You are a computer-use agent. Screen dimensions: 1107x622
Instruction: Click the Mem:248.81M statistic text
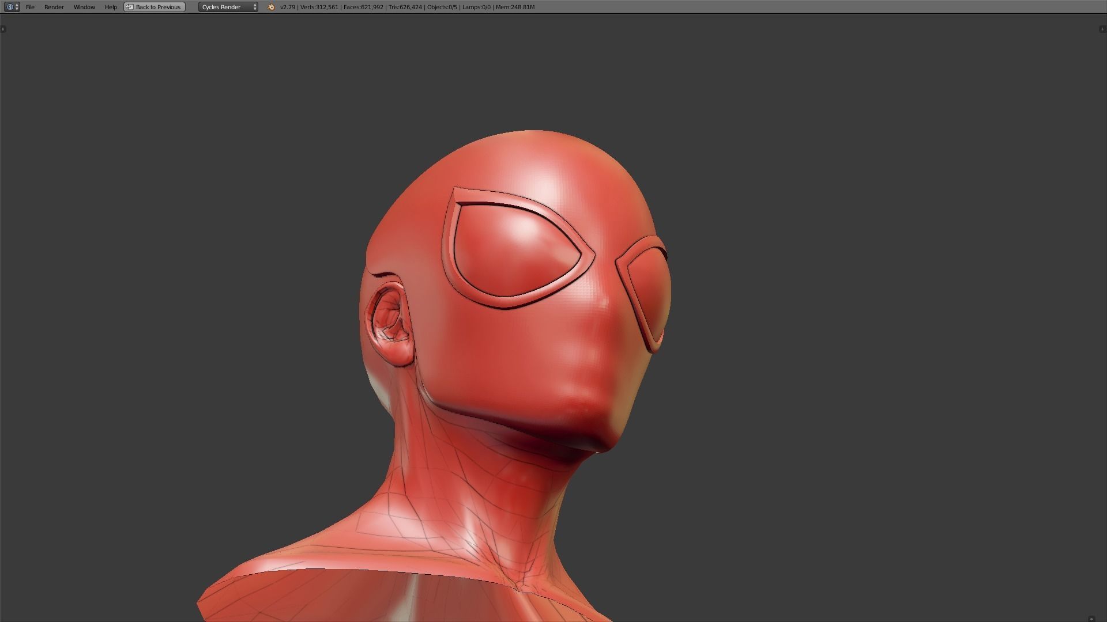point(515,7)
